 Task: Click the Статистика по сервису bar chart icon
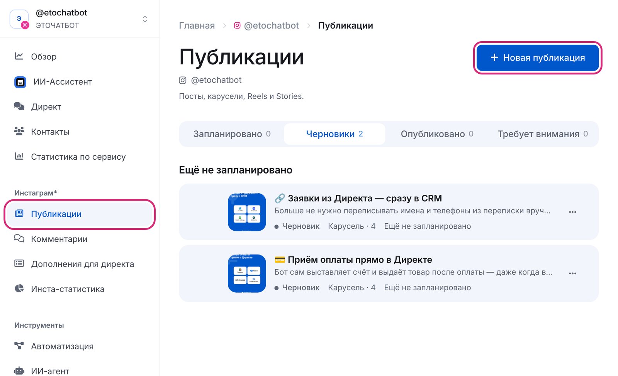19,156
